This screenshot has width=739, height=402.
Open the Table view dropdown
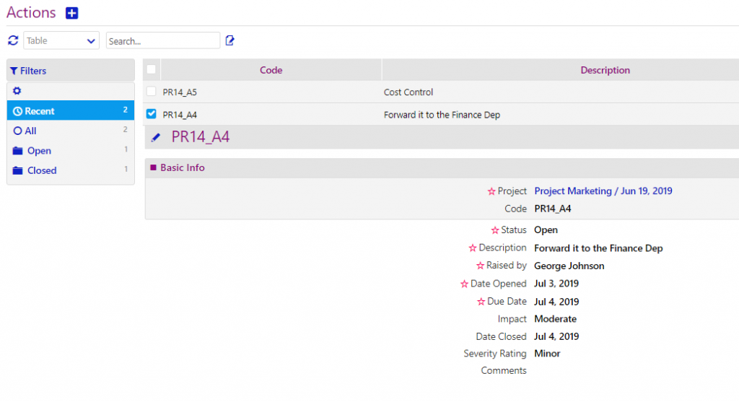61,40
